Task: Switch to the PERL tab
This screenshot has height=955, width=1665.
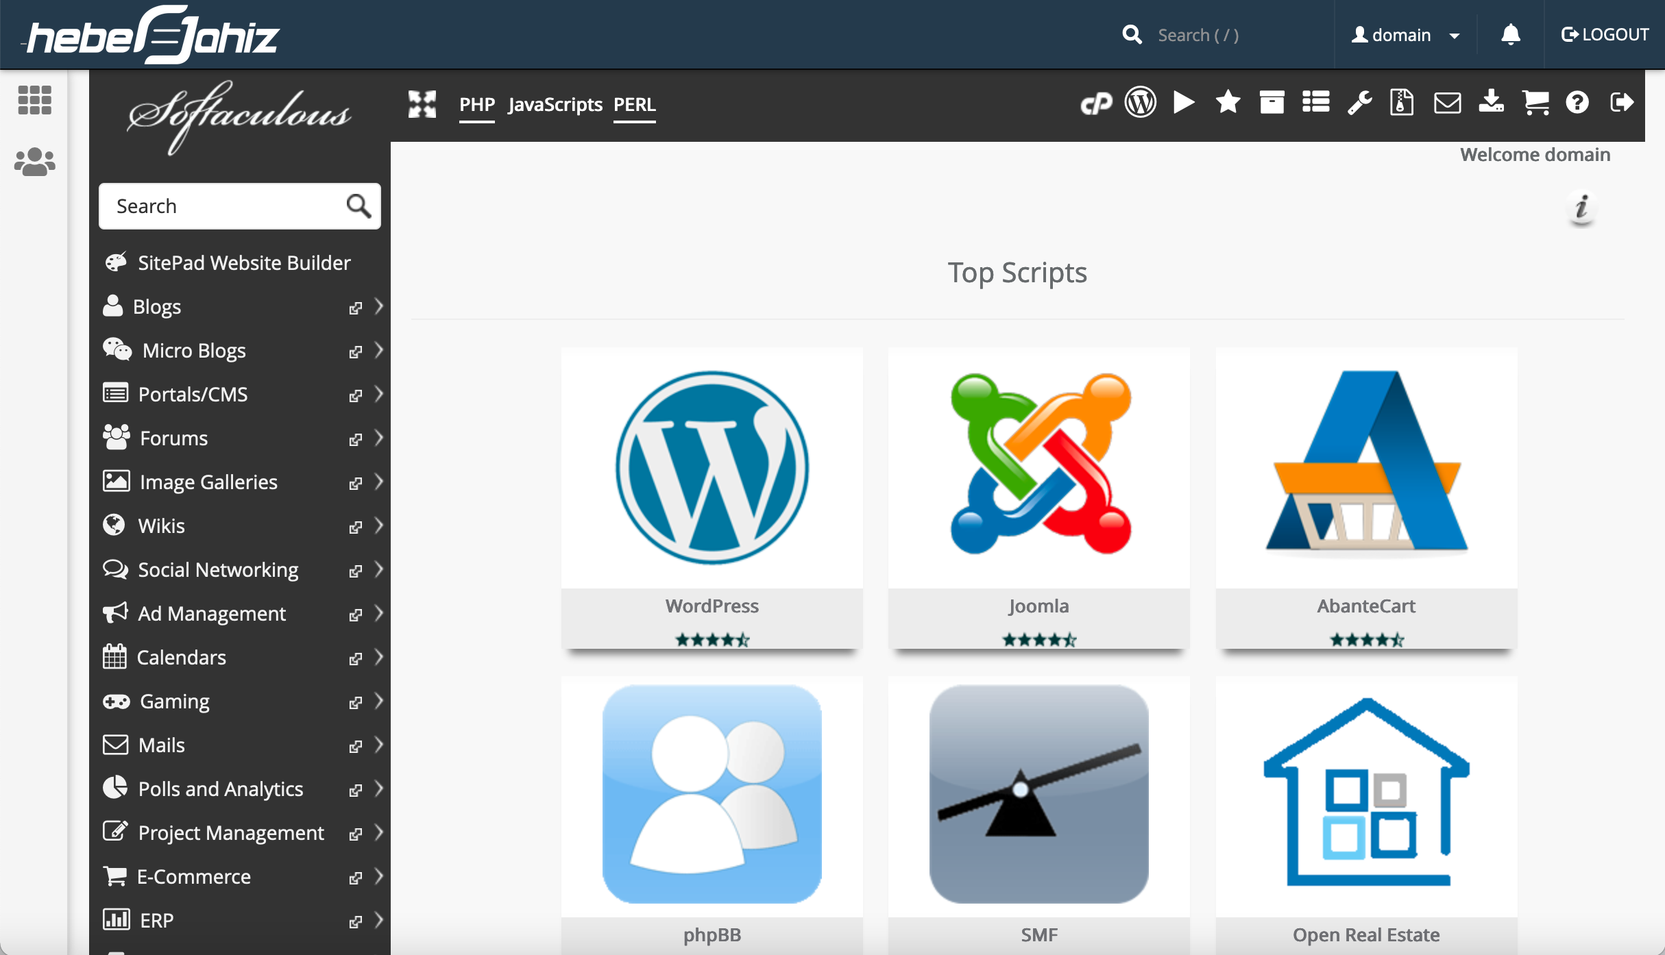Action: (635, 105)
